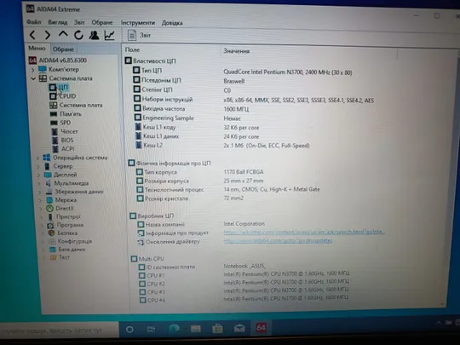460x345 pixels.
Task: Expand the Дисплей tree node
Action: (38, 175)
